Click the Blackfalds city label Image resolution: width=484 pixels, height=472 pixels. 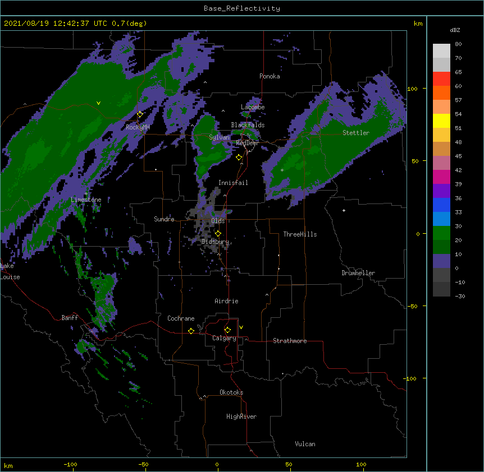point(248,125)
